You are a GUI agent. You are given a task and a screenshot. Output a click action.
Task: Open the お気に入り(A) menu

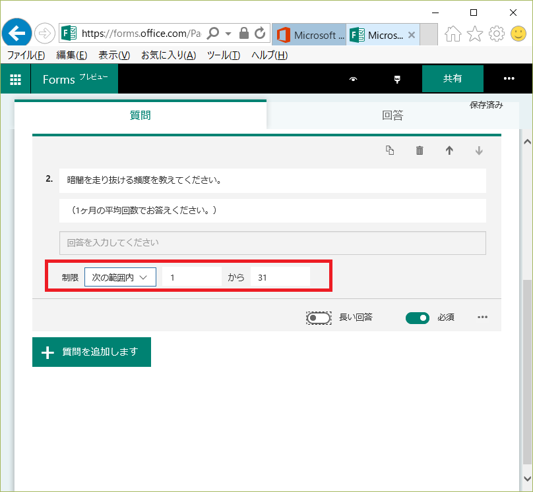169,55
